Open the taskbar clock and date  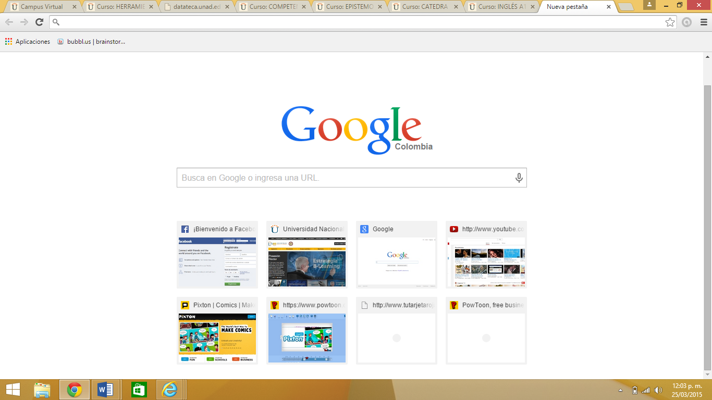pos(686,390)
